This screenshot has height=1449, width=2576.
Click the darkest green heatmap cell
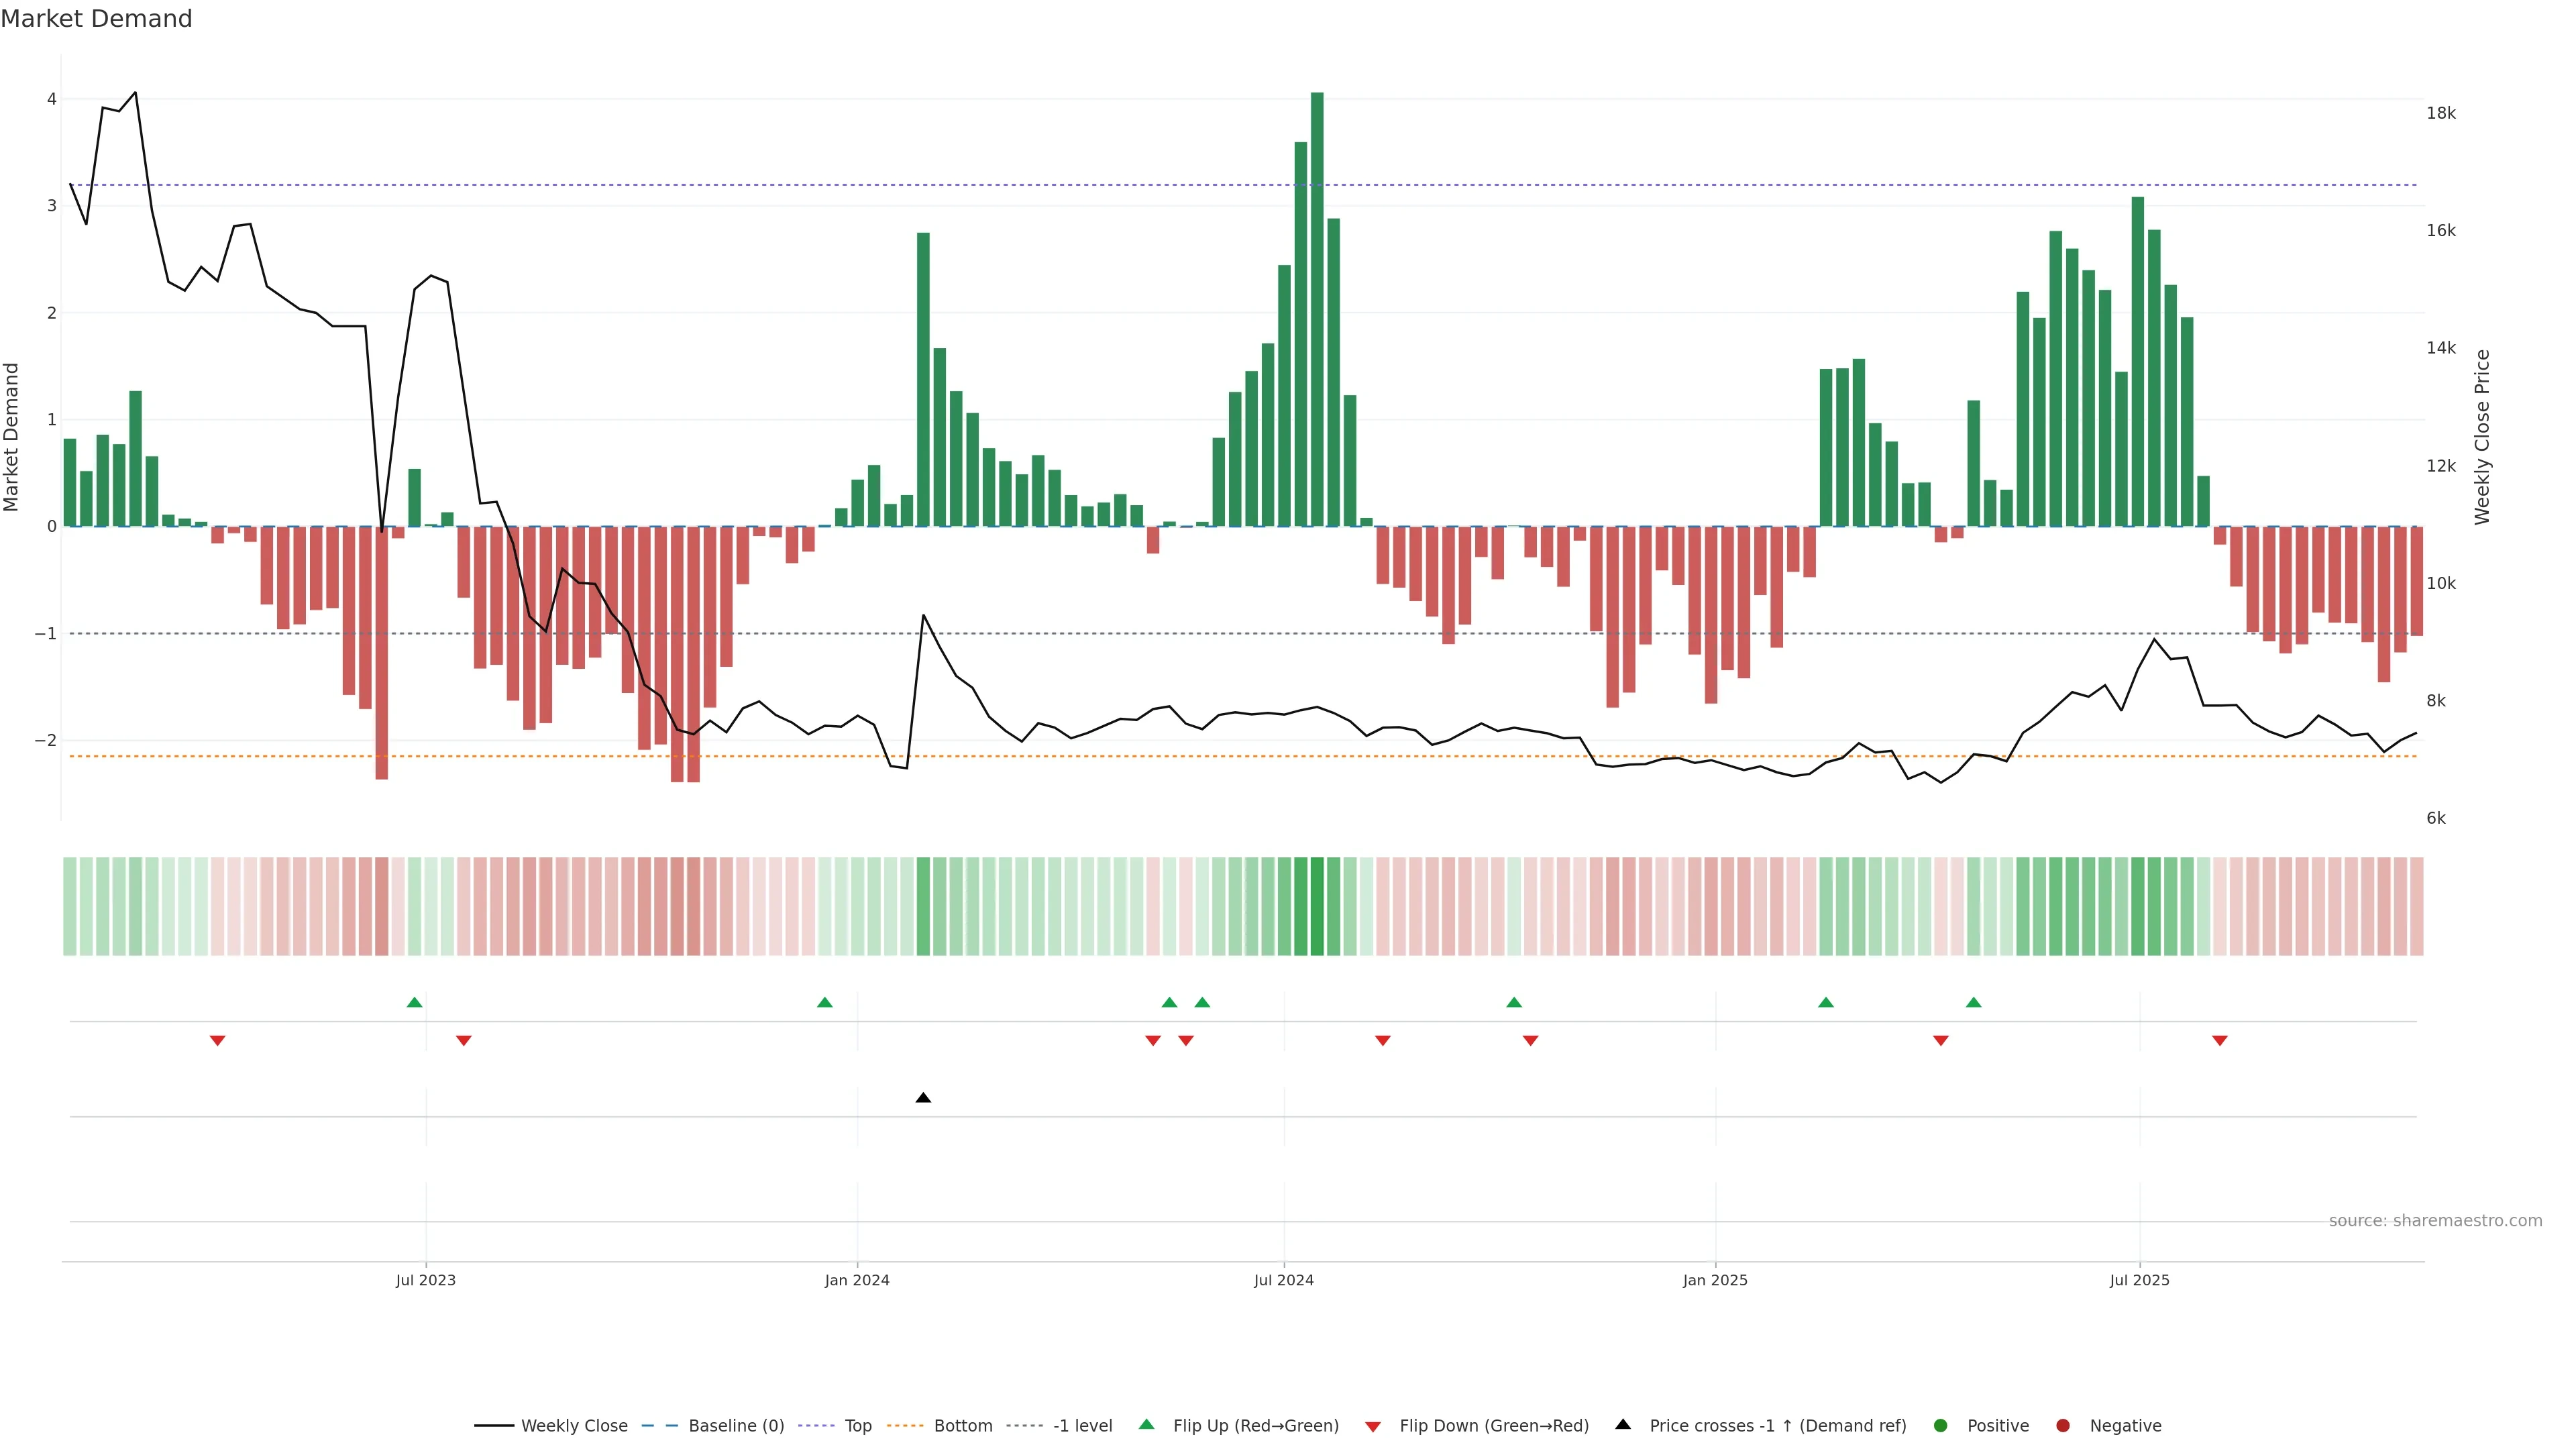tap(1317, 906)
